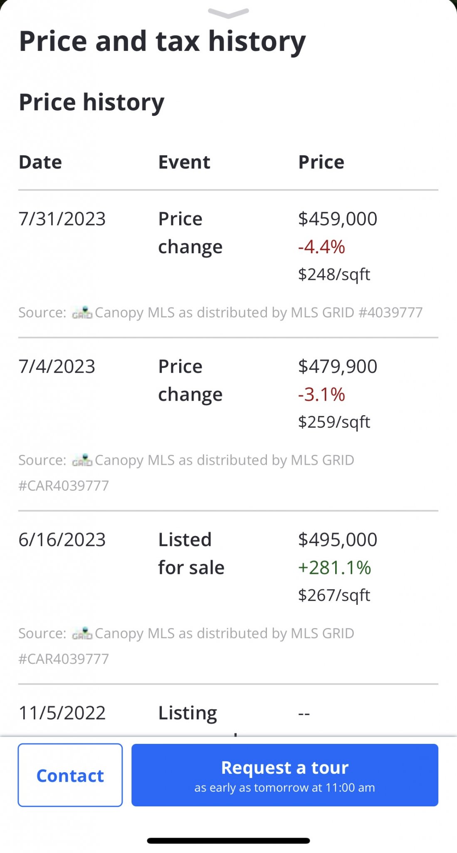The width and height of the screenshot is (457, 853).
Task: Click the MLS GRID logo in 7/31/2023 source
Action: (82, 312)
